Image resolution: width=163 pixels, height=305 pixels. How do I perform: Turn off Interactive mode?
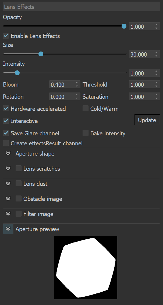click(x=6, y=121)
